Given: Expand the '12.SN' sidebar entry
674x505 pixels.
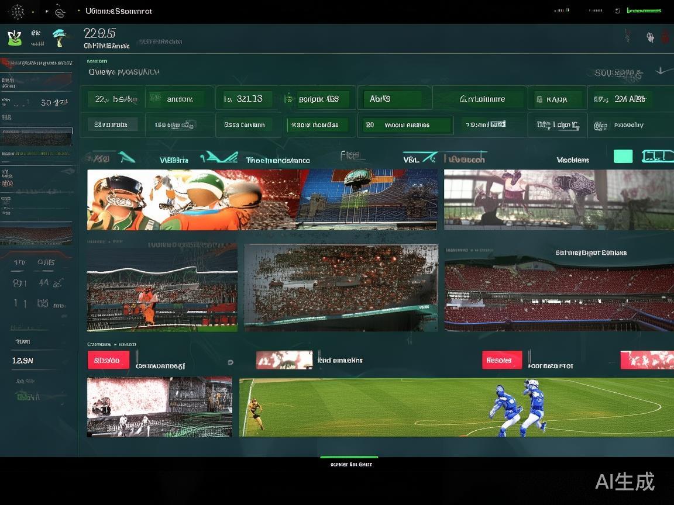Looking at the screenshot, I should click(x=23, y=361).
